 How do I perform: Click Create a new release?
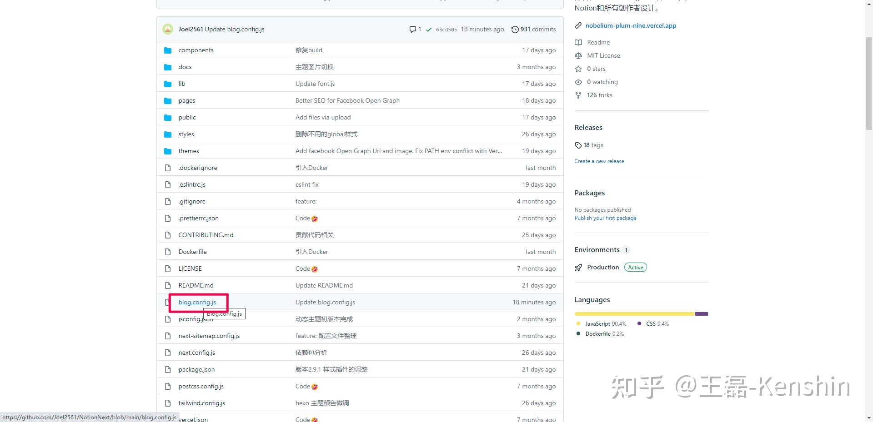599,161
